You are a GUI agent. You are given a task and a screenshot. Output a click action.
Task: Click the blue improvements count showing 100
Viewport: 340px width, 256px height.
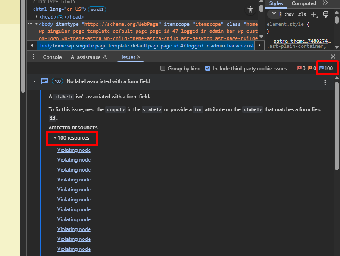pos(326,69)
